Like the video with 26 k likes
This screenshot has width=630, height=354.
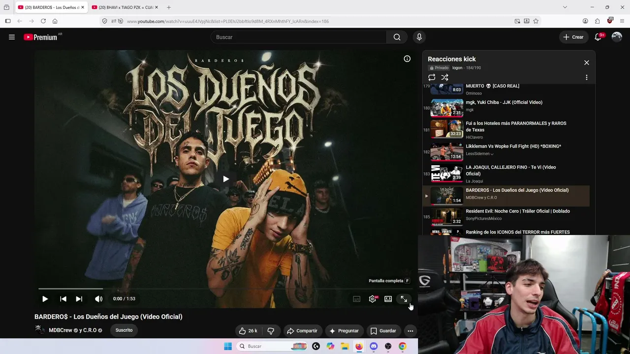pyautogui.click(x=248, y=331)
